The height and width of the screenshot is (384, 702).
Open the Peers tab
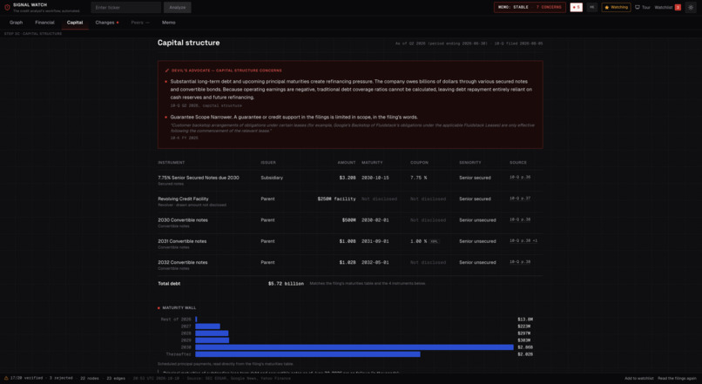(139, 23)
